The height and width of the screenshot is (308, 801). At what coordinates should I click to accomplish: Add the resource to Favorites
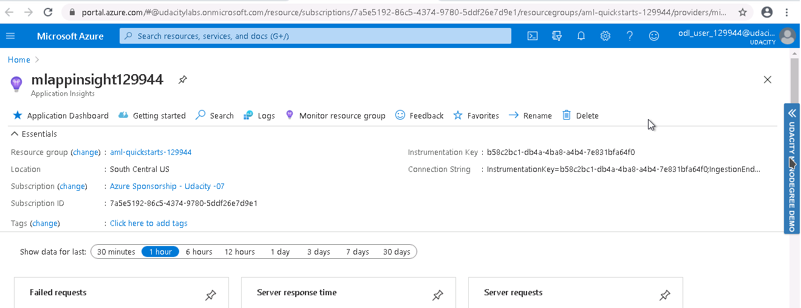click(476, 115)
